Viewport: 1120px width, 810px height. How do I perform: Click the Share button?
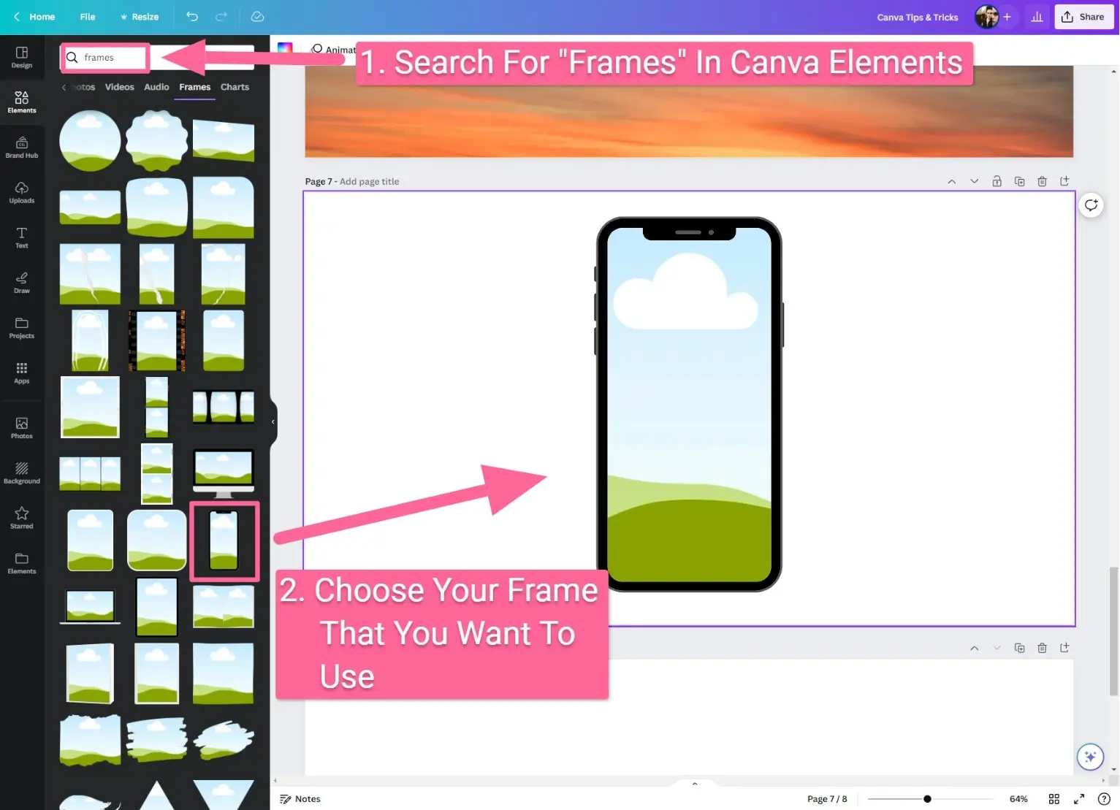(x=1083, y=17)
